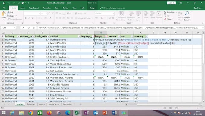
Task: Add a new sheet with plus button
Action: (x=80, y=104)
